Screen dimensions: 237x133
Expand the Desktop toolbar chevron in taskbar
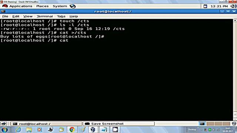(198, 128)
